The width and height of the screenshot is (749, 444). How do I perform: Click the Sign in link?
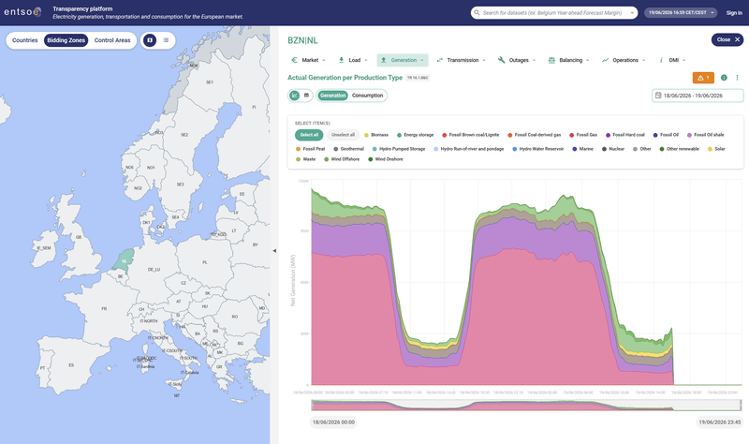point(734,13)
